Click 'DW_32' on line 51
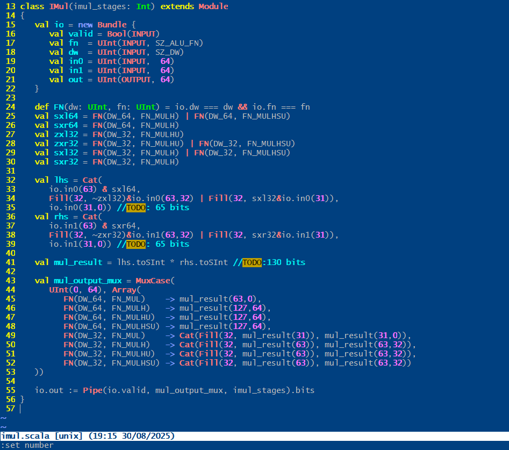Screen dimensions: 509x450 [90, 354]
